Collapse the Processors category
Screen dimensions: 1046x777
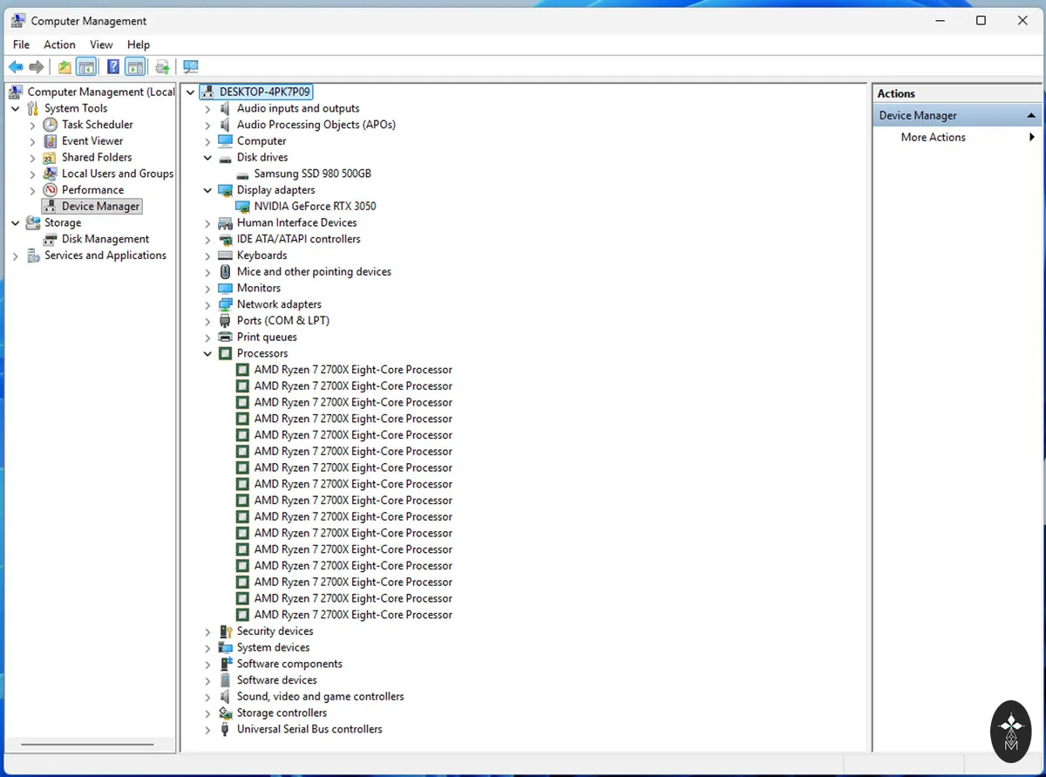coord(207,354)
